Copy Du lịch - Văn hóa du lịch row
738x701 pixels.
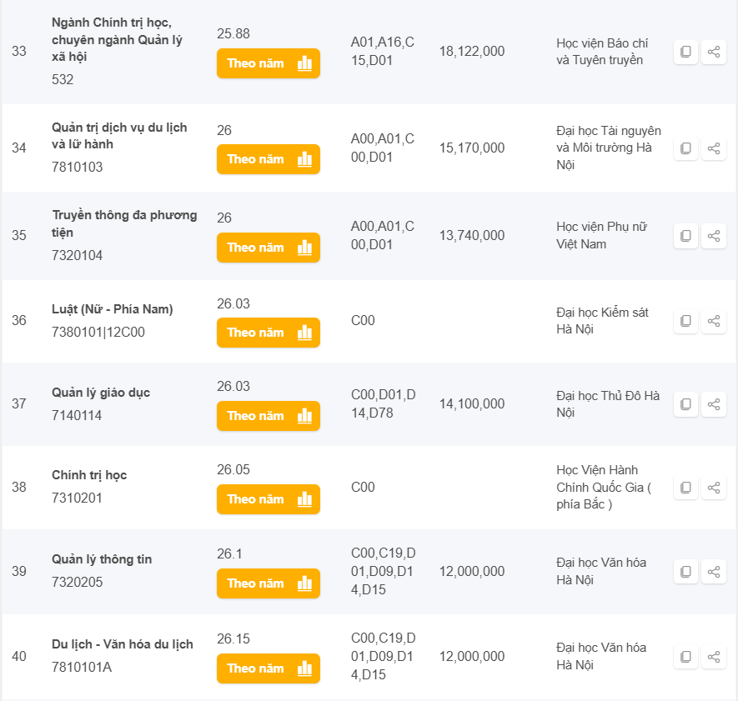pyautogui.click(x=685, y=657)
